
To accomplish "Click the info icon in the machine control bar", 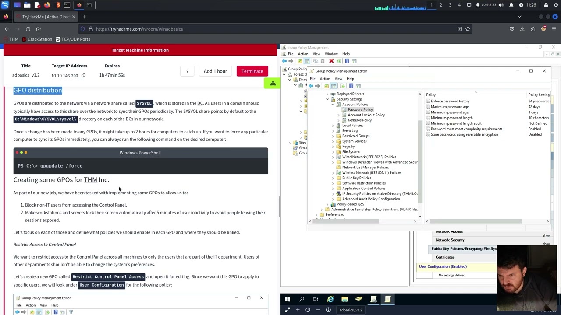I will coord(328,310).
